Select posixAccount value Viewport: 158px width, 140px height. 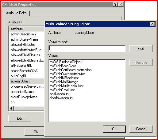tap(60, 94)
